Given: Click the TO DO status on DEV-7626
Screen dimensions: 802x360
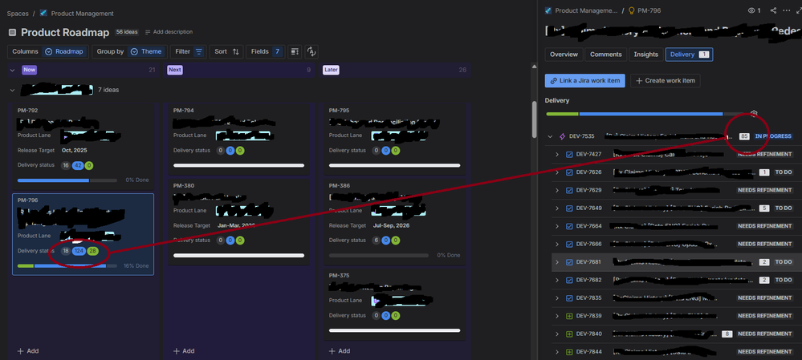Looking at the screenshot, I should (x=783, y=172).
